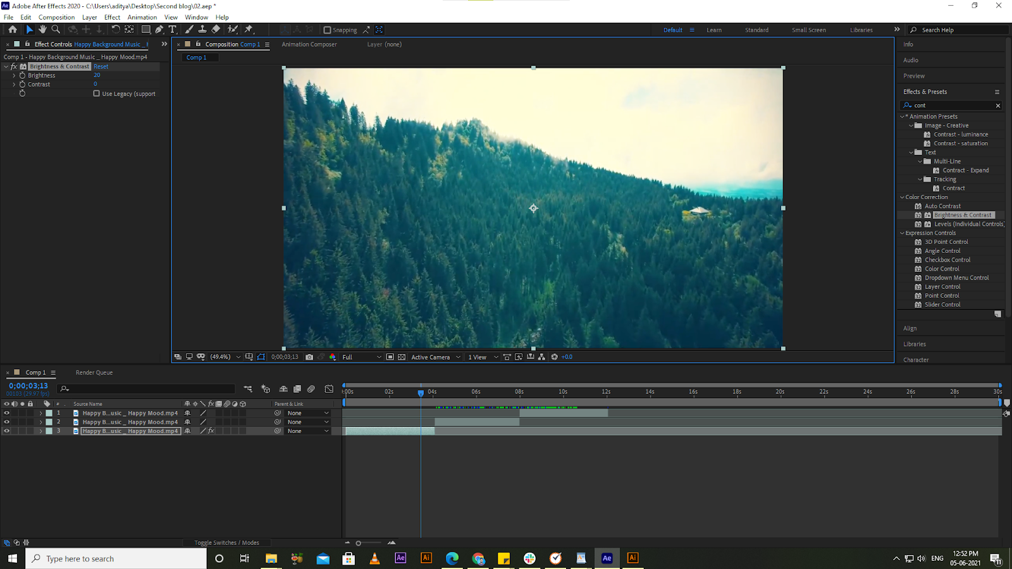Activate the Zoom tool

pos(56,29)
